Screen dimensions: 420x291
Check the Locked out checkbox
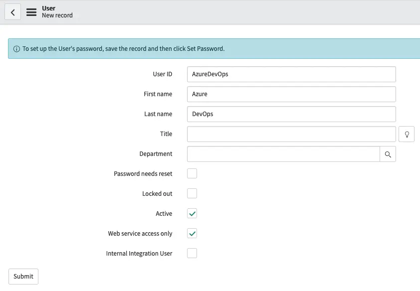coord(192,193)
